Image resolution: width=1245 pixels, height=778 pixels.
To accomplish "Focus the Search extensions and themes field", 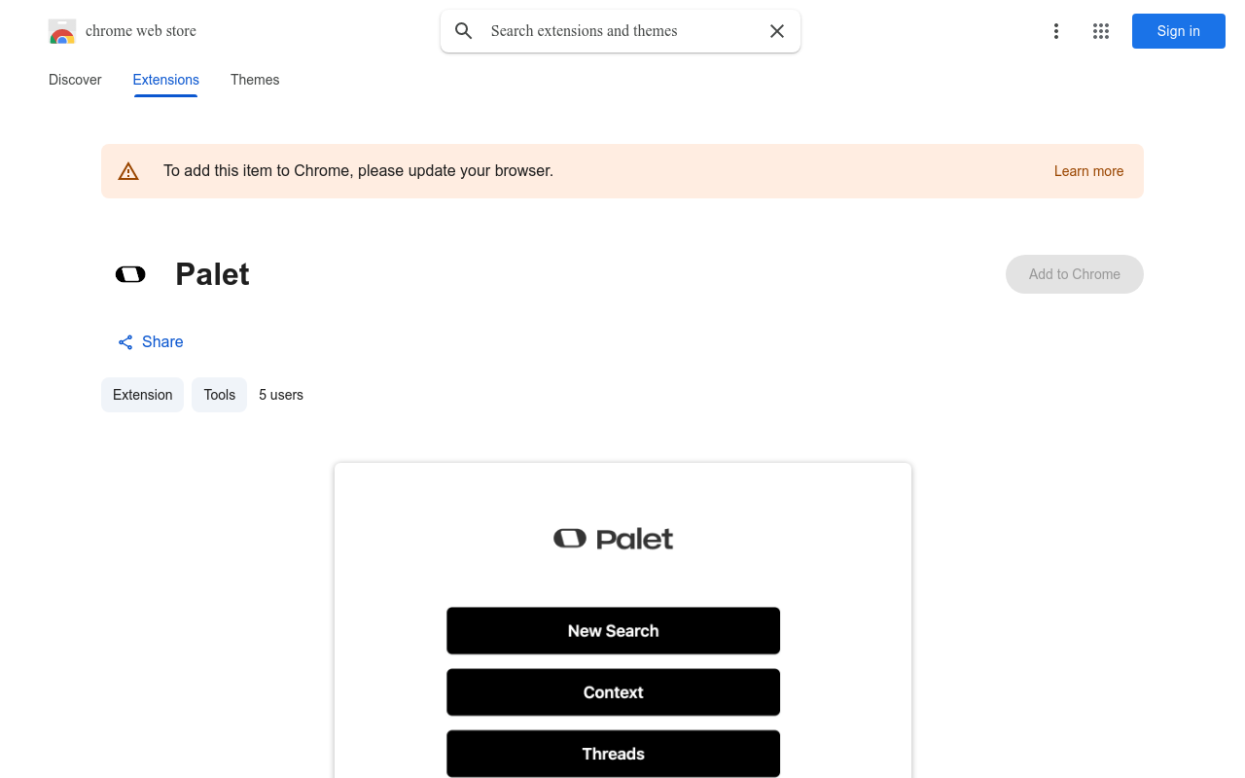I will click(x=621, y=31).
